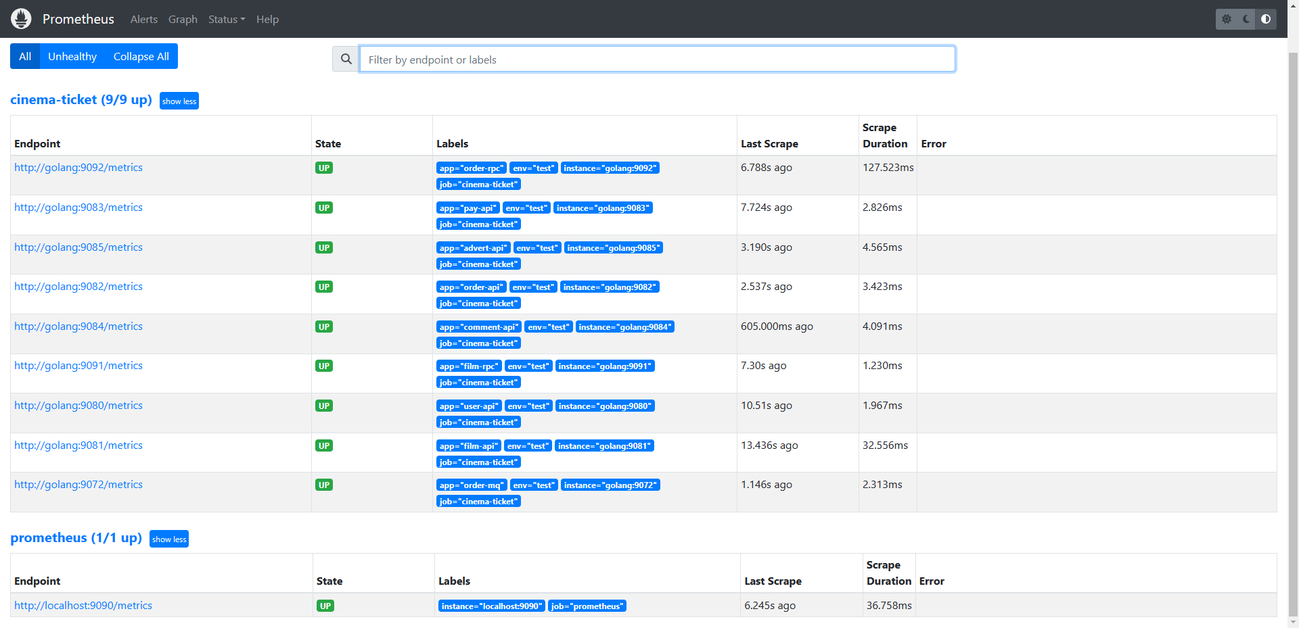Click the UP state badge for golang:9092
The width and height of the screenshot is (1299, 628).
(x=324, y=168)
